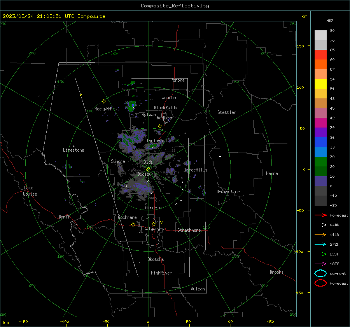Click the 2023/08/24 21:08:51 UTC timestamp
The width and height of the screenshot is (350, 327).
33,16
